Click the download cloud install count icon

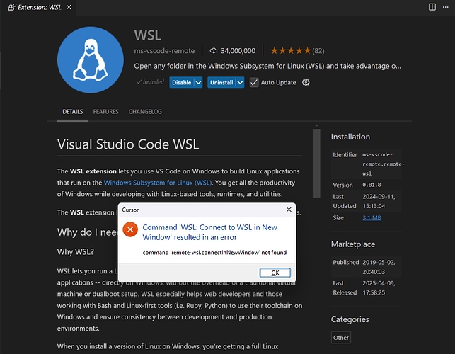pyautogui.click(x=214, y=51)
